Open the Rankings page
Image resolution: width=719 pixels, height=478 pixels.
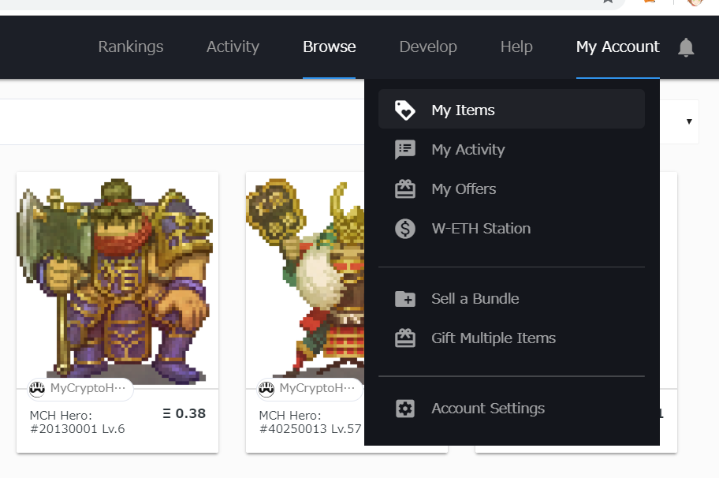pyautogui.click(x=131, y=47)
